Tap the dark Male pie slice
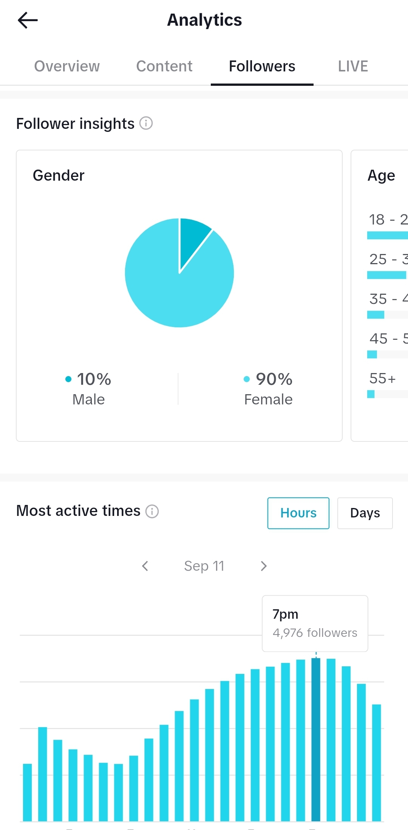 pos(193,238)
